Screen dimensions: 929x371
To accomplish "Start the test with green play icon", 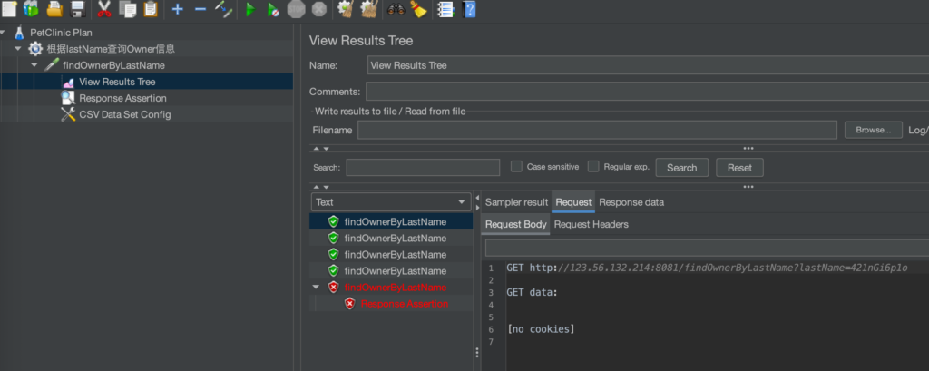I will [x=250, y=9].
